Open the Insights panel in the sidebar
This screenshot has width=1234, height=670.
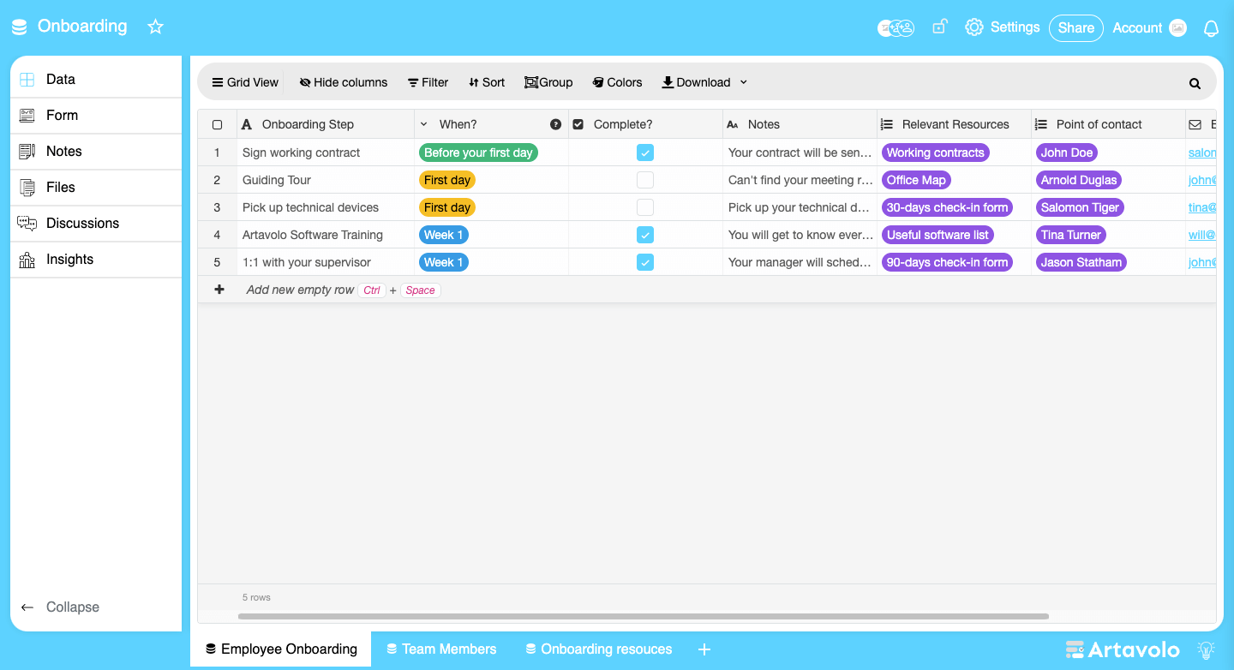(69, 259)
